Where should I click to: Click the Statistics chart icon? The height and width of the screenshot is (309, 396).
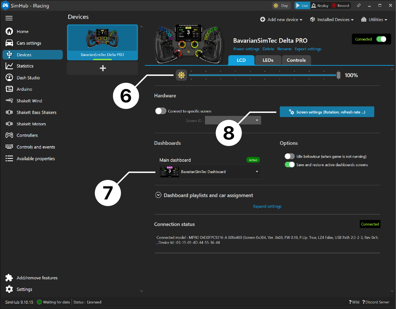[x=9, y=66]
